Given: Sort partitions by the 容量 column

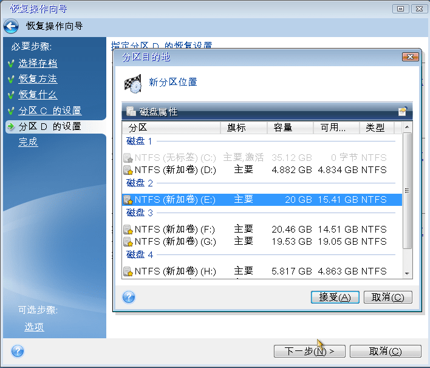Looking at the screenshot, I should [x=290, y=128].
